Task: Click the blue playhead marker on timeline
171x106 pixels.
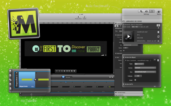Action: [x=66, y=82]
